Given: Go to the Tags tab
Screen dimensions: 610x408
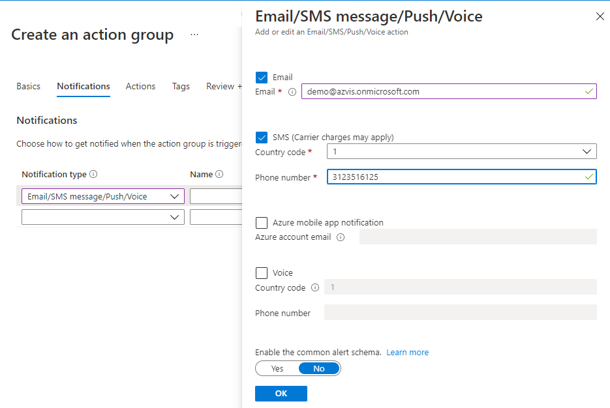Looking at the screenshot, I should (181, 86).
